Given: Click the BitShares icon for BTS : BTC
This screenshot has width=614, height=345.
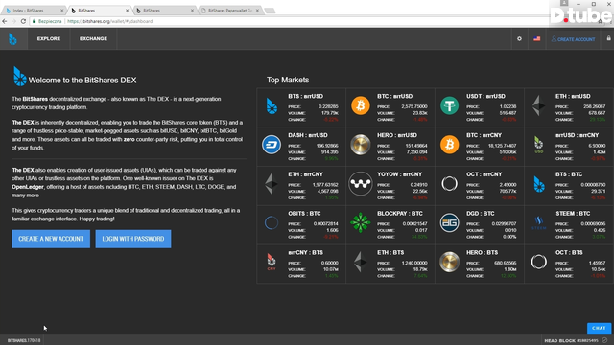Looking at the screenshot, I should click(539, 184).
